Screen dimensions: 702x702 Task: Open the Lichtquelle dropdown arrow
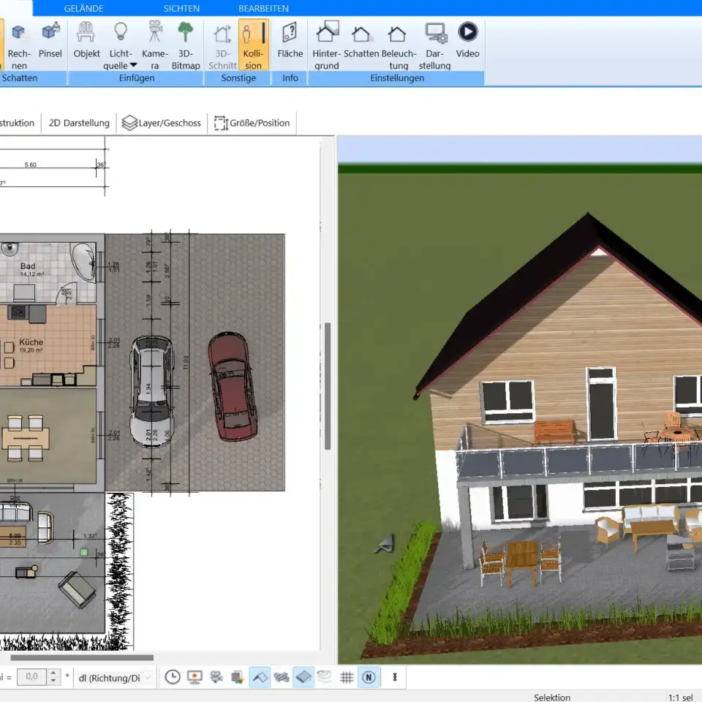[133, 65]
